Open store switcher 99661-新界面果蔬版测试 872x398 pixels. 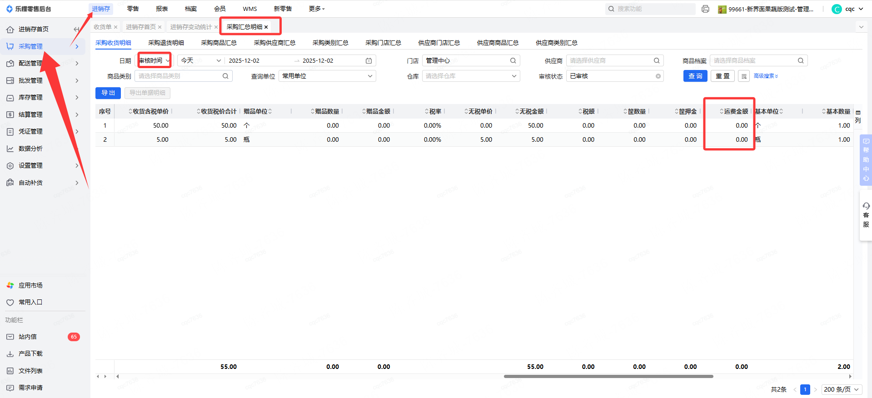click(766, 9)
